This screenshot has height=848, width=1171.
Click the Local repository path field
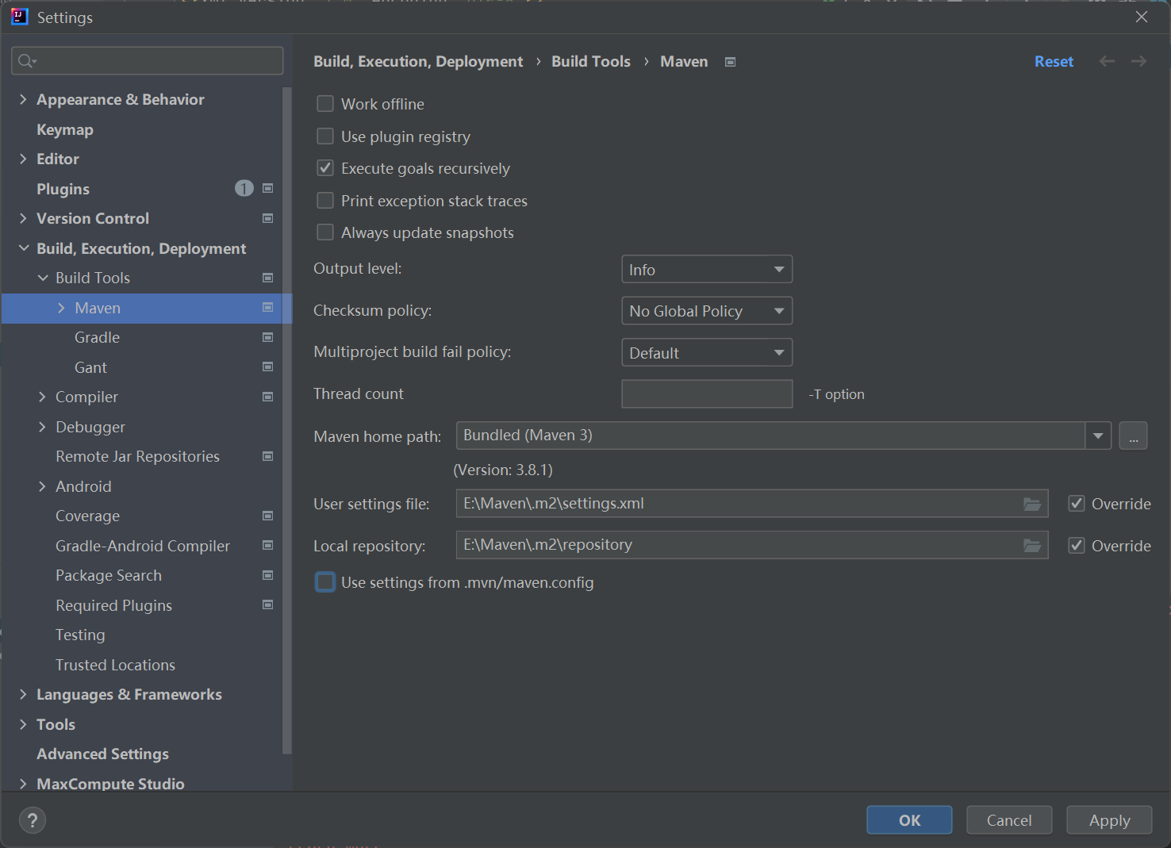pyautogui.click(x=752, y=545)
